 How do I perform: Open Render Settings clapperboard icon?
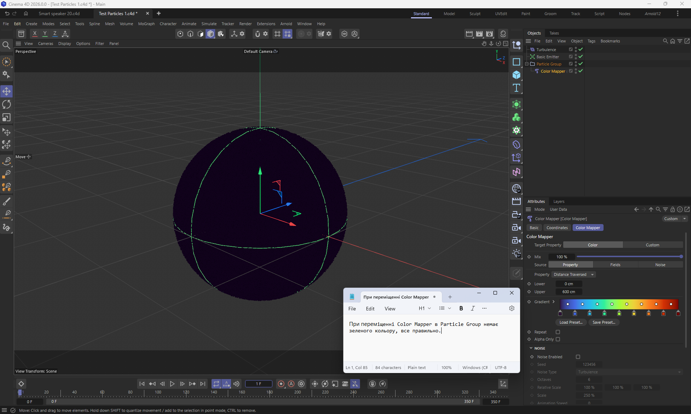tap(489, 34)
